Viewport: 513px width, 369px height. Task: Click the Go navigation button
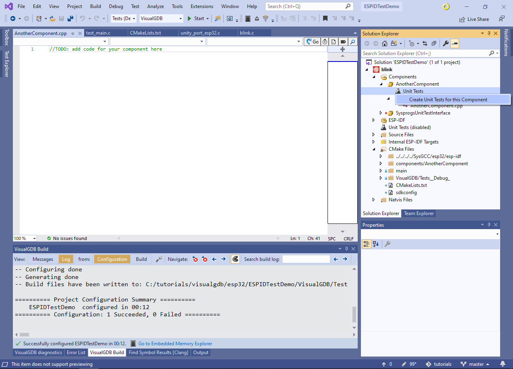312,42
